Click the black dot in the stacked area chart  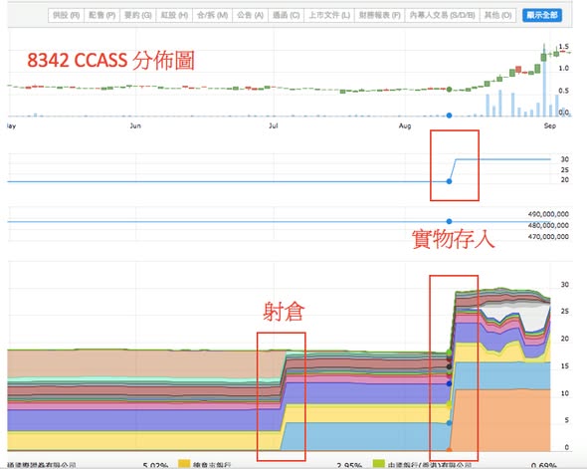(x=450, y=366)
